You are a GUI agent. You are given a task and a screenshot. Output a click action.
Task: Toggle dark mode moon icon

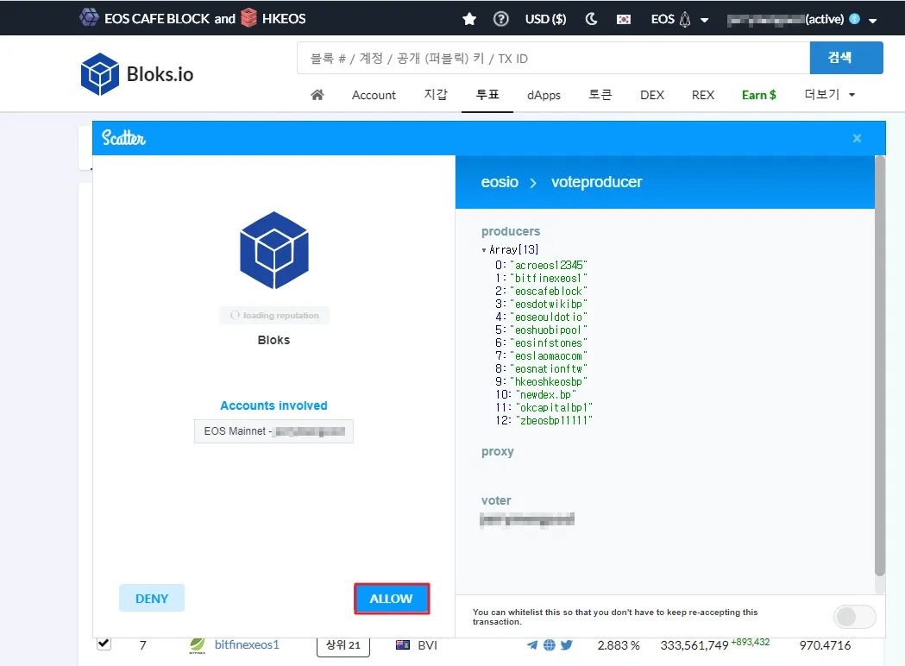tap(591, 19)
